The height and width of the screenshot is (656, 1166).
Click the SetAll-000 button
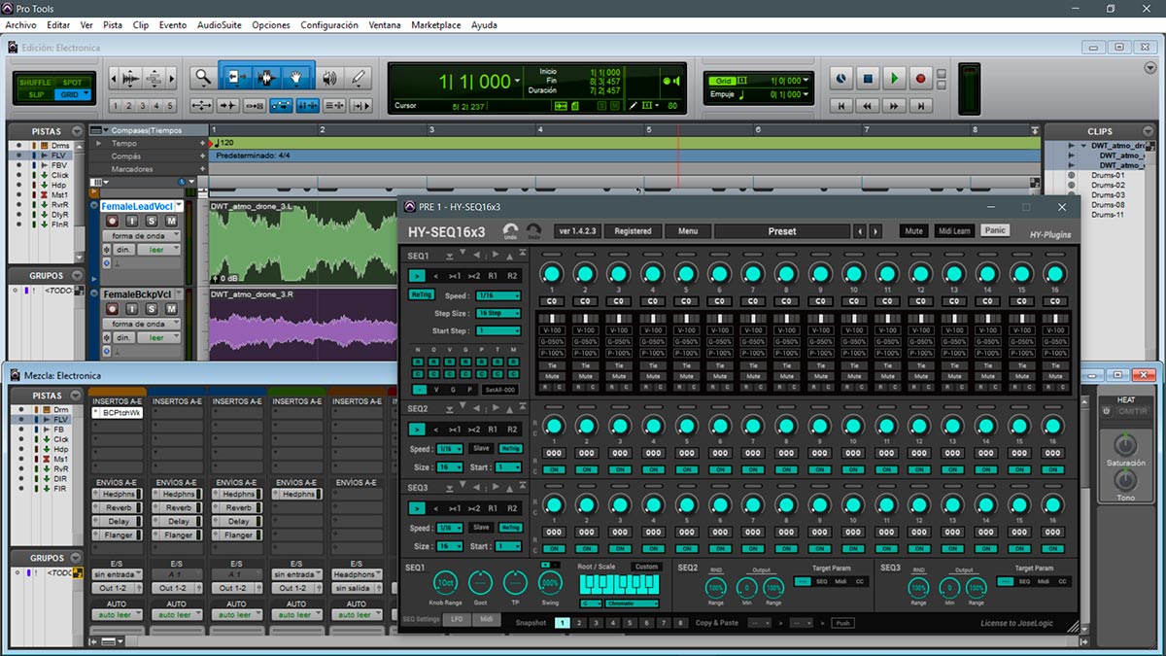point(500,390)
